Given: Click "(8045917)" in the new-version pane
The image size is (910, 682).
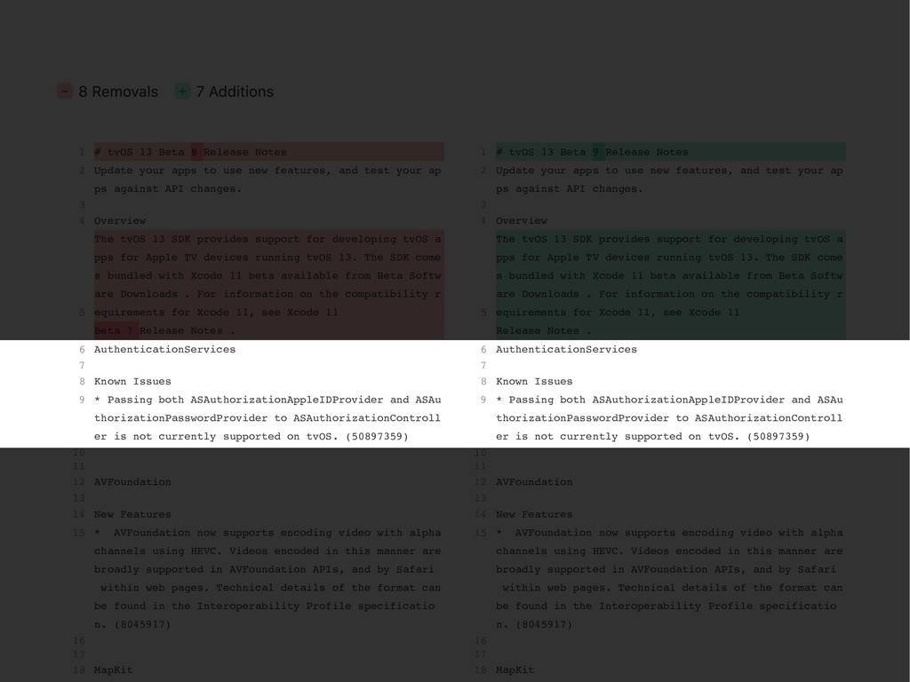Looking at the screenshot, I should pos(545,624).
